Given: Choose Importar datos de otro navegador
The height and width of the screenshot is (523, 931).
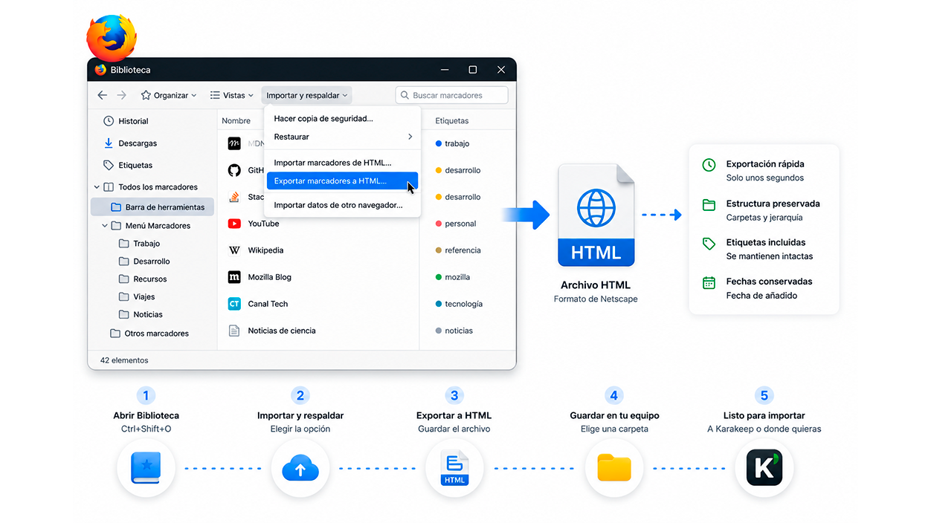Looking at the screenshot, I should (x=343, y=205).
